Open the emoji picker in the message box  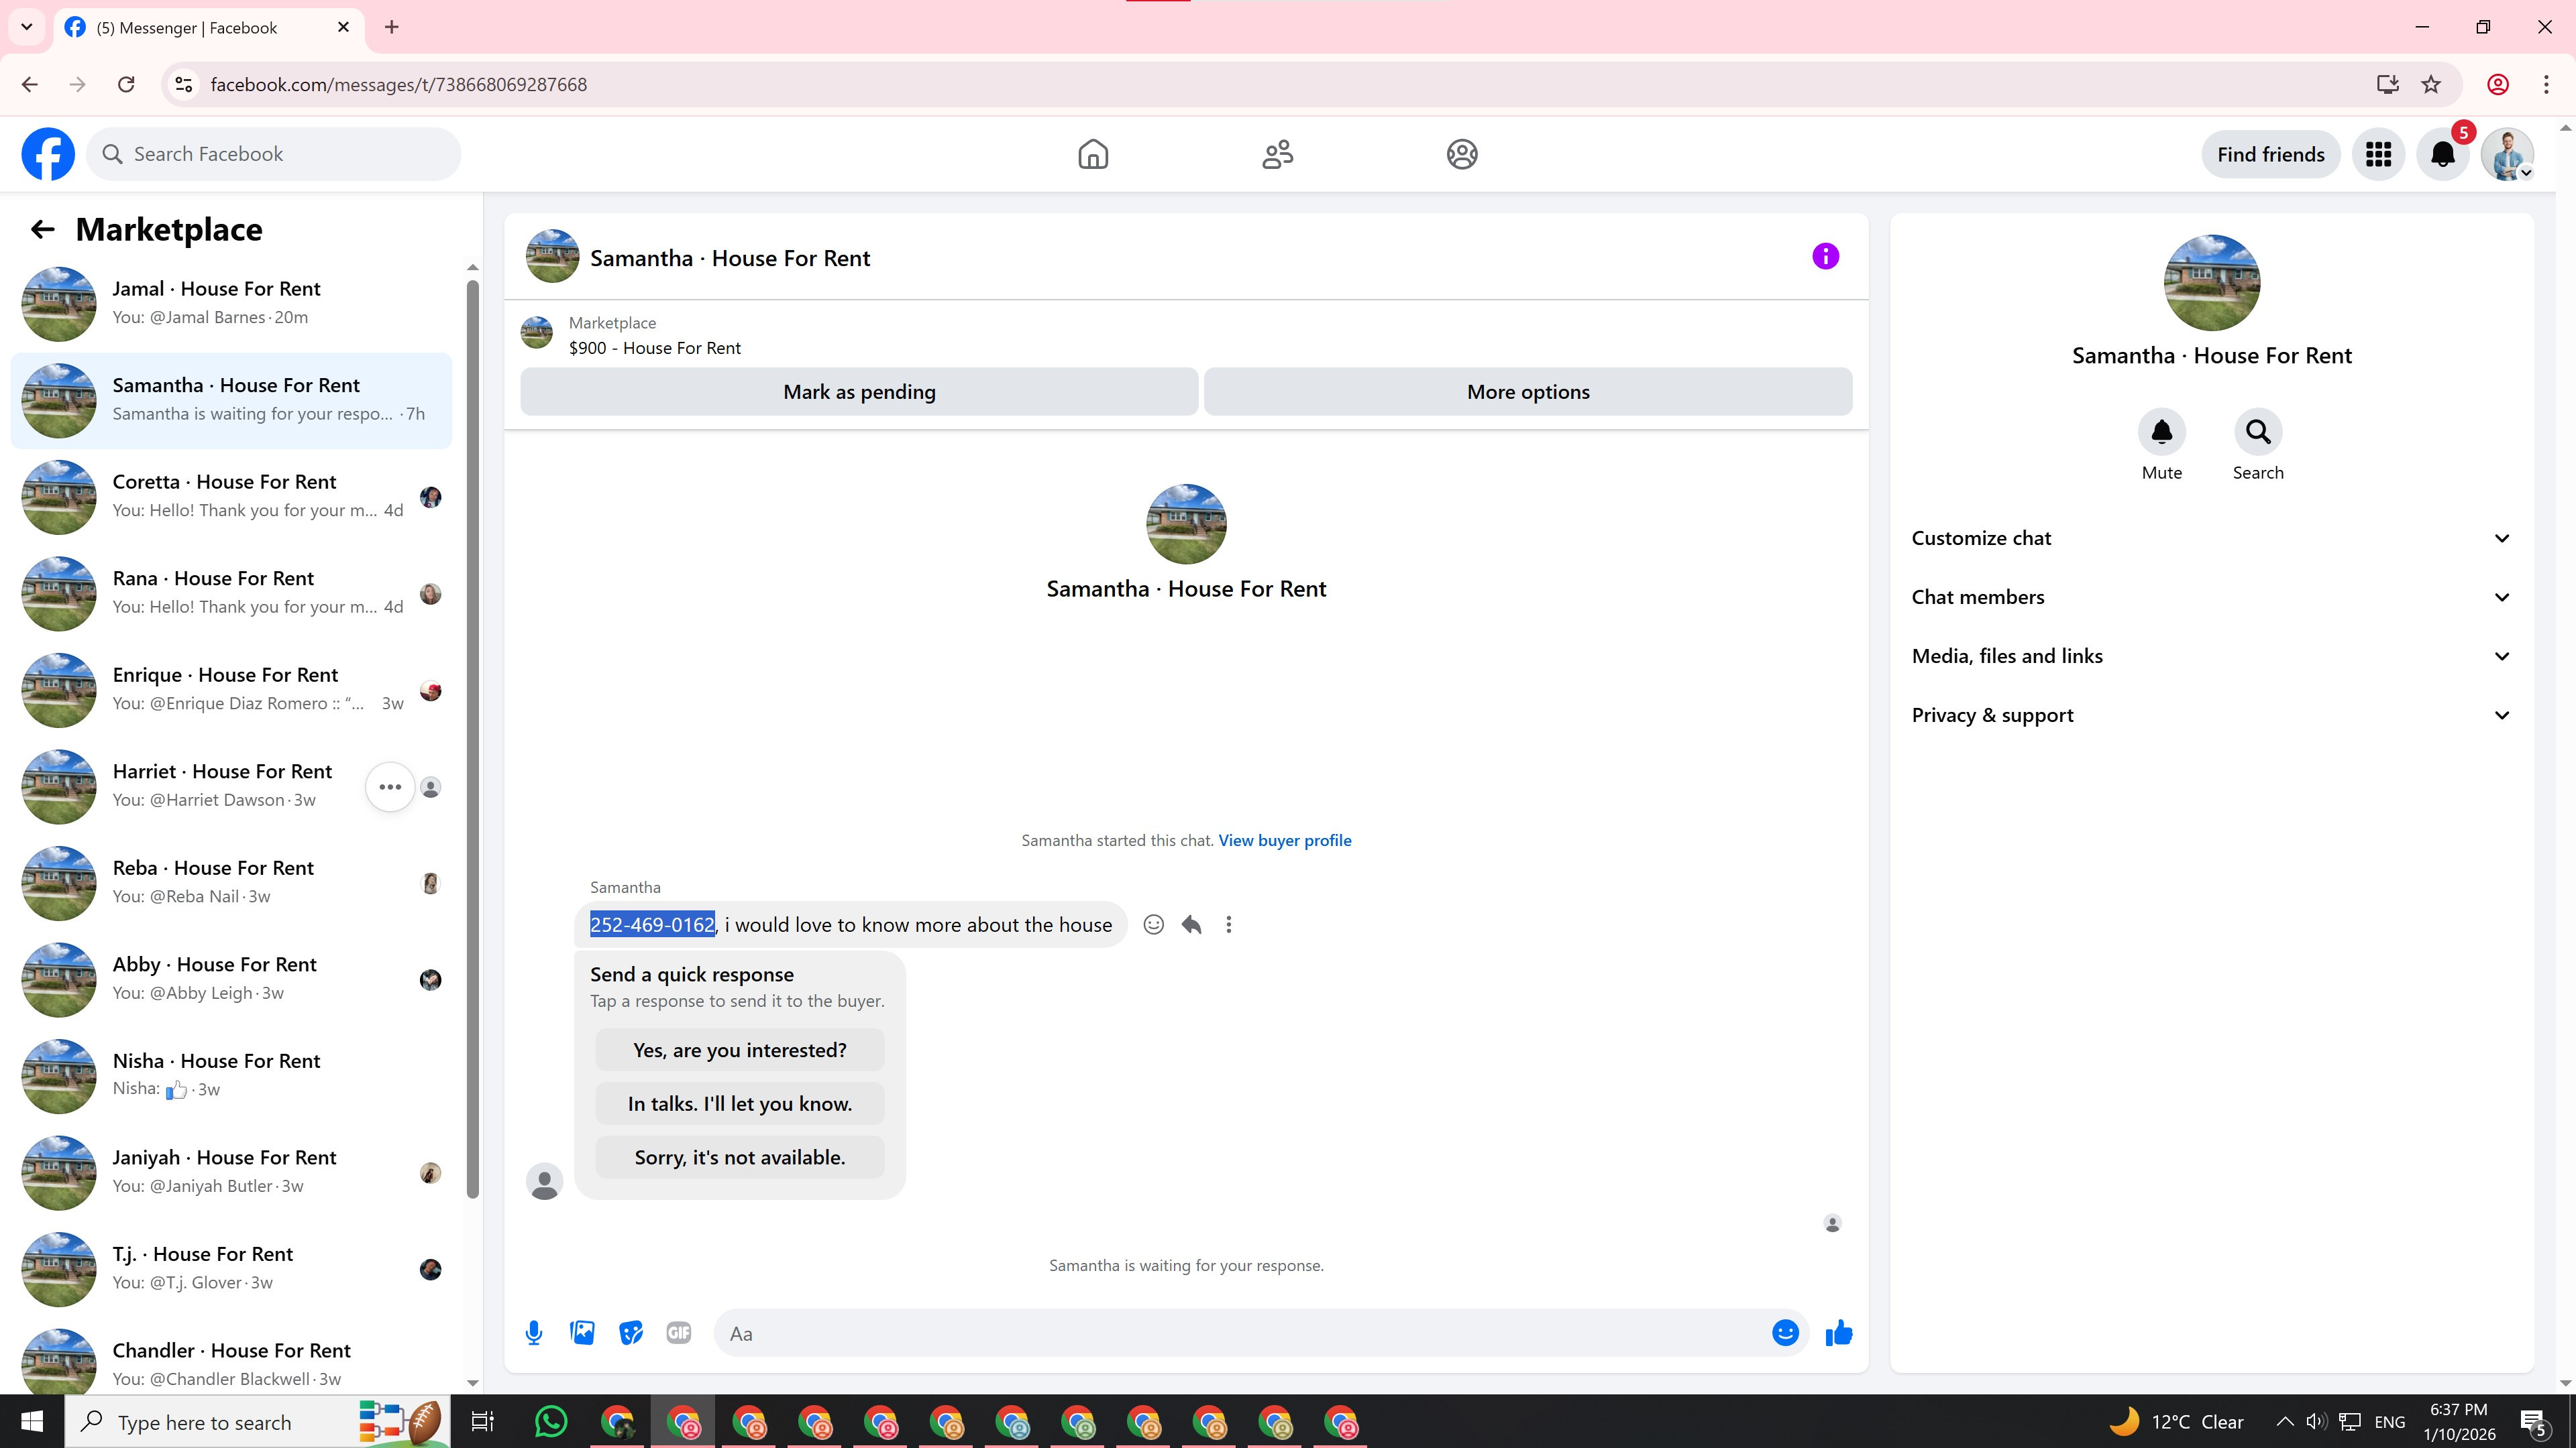(1785, 1332)
